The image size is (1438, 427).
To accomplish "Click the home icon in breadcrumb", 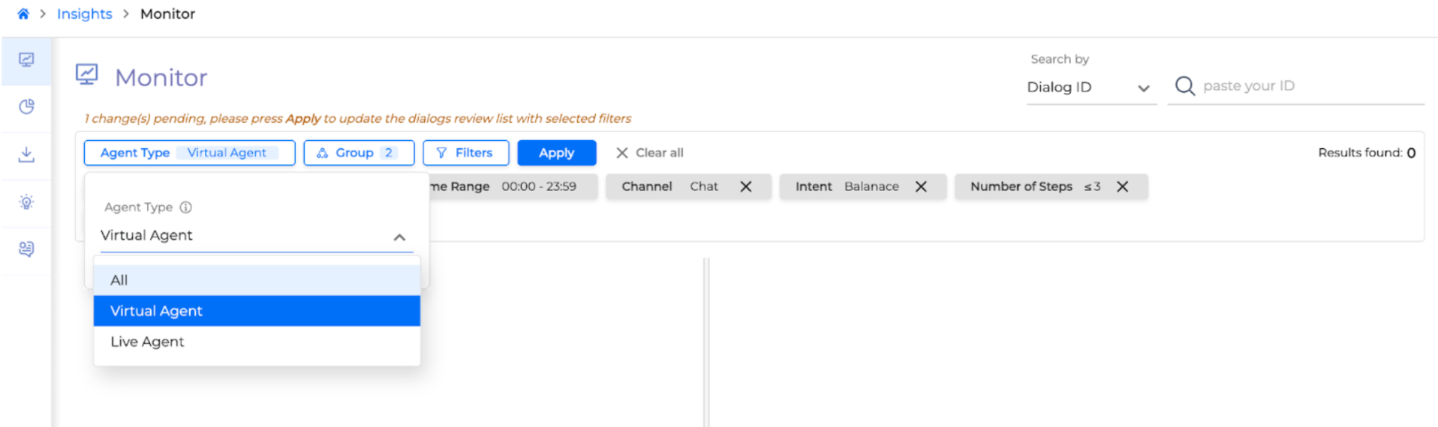I will [x=23, y=14].
